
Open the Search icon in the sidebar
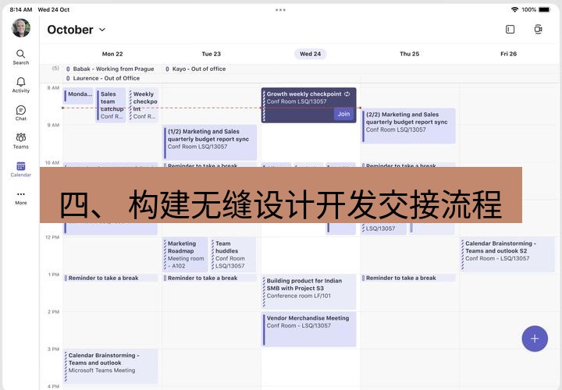21,57
